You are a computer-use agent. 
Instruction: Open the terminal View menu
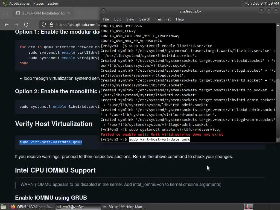click(130, 19)
